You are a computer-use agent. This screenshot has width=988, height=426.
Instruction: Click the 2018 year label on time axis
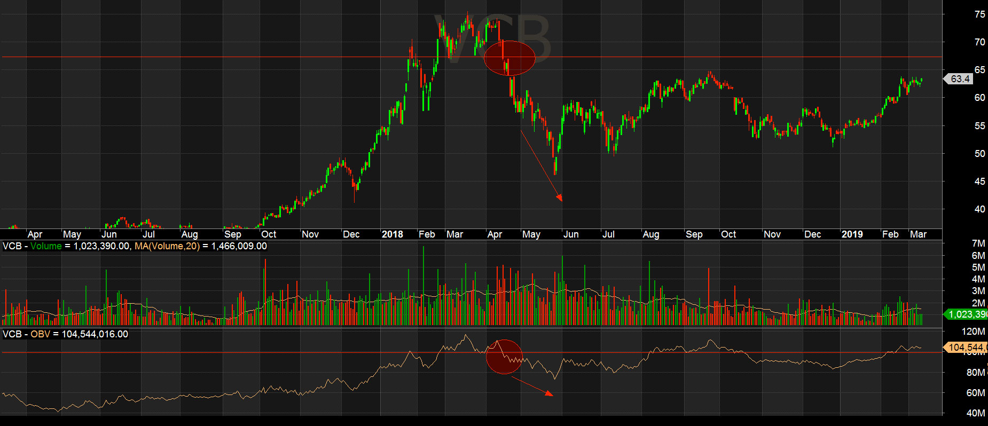393,234
